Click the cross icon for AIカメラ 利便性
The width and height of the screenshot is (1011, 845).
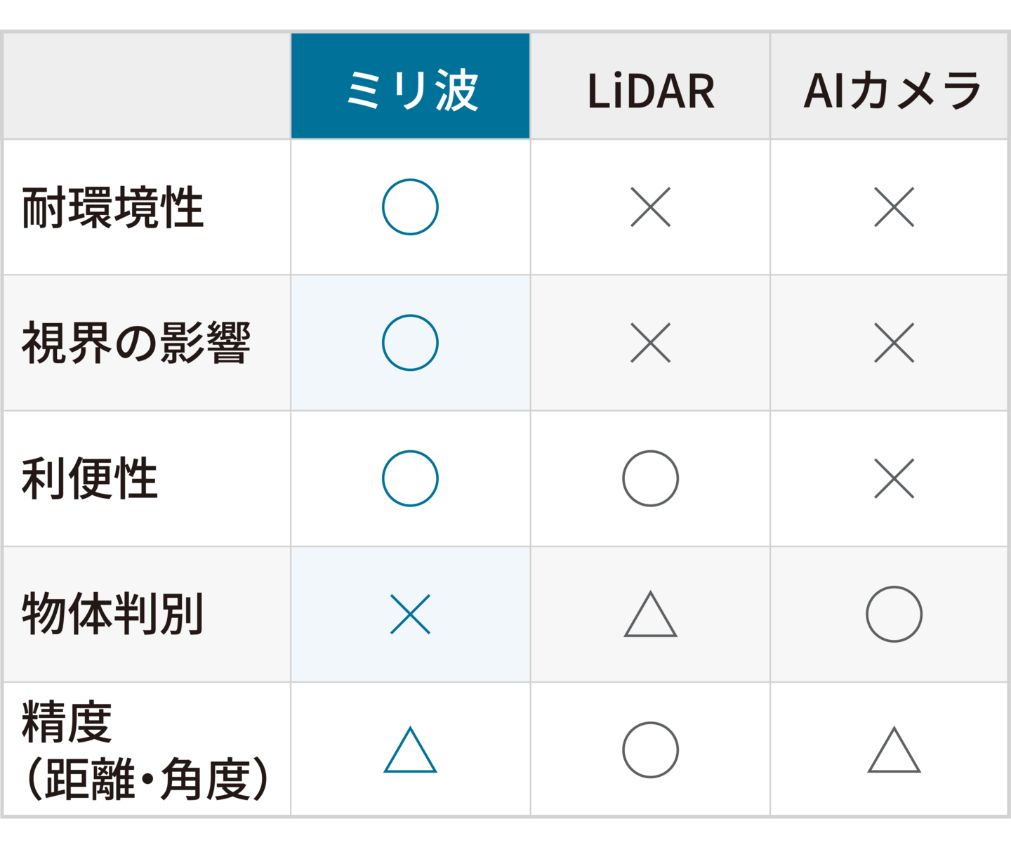[x=894, y=478]
